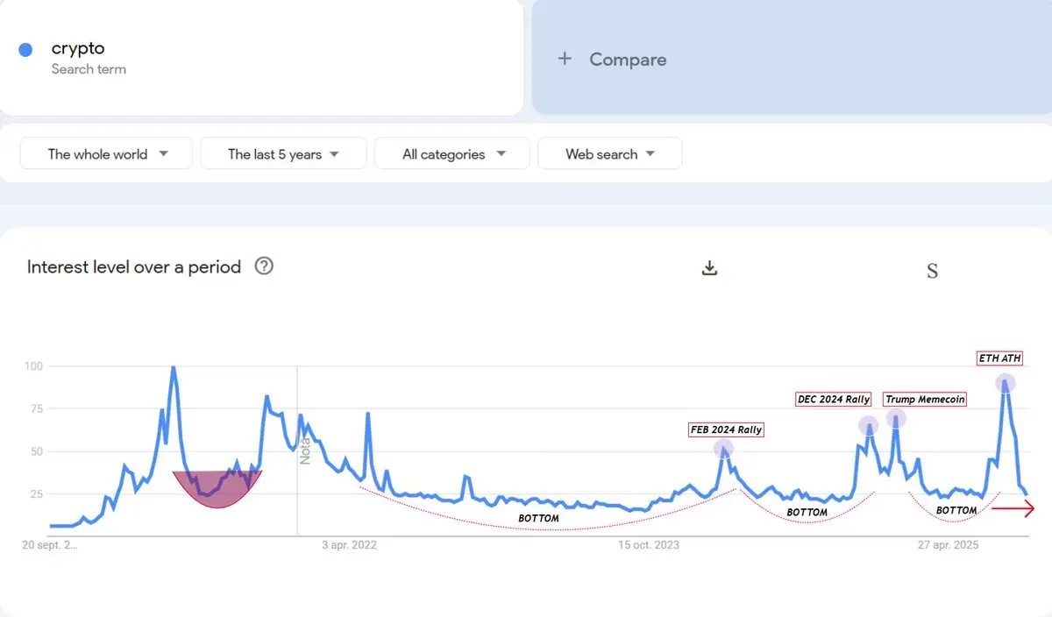Open the "The last 5 years" dropdown
Screen dimensions: 1052x617
283,154
